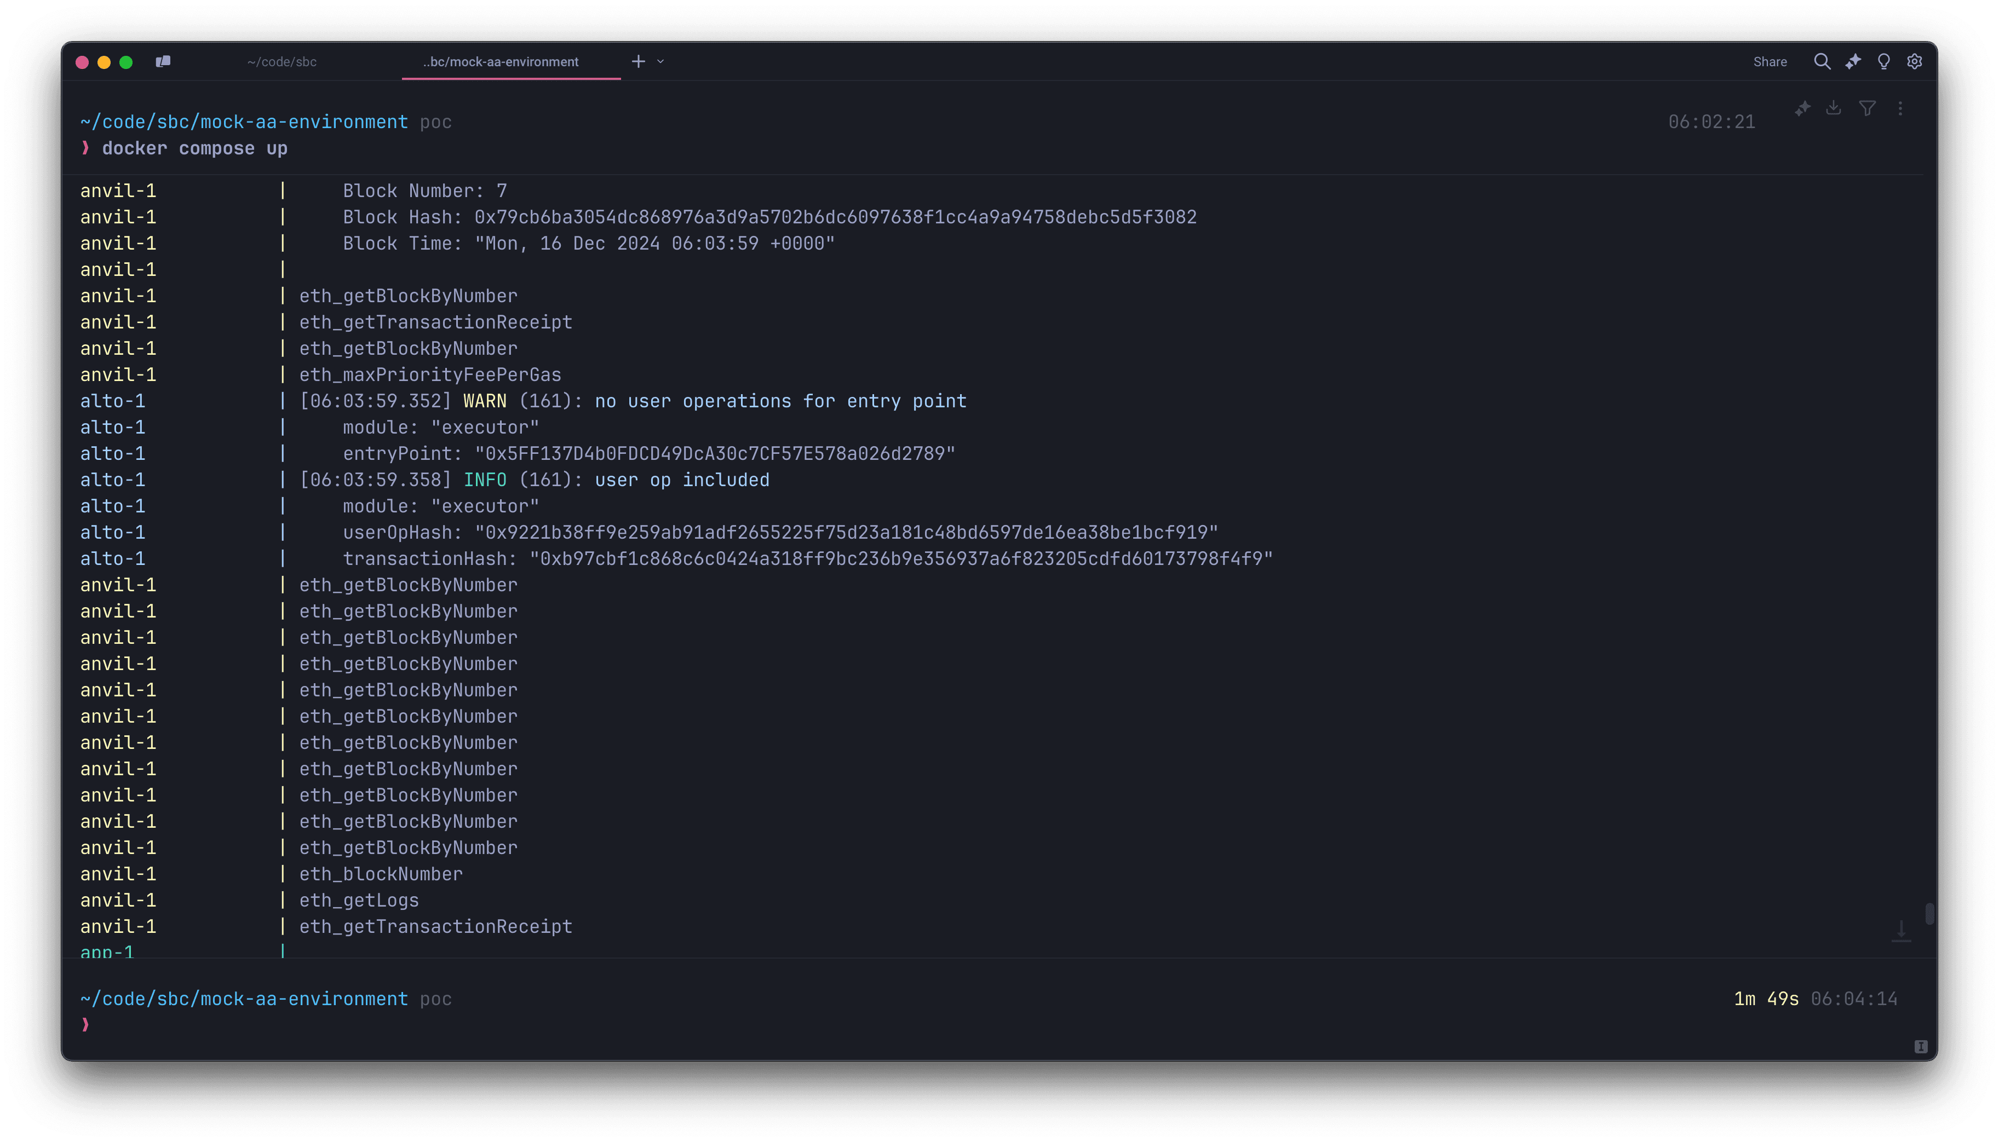
Task: Click the docker compose up command text
Action: (x=194, y=148)
